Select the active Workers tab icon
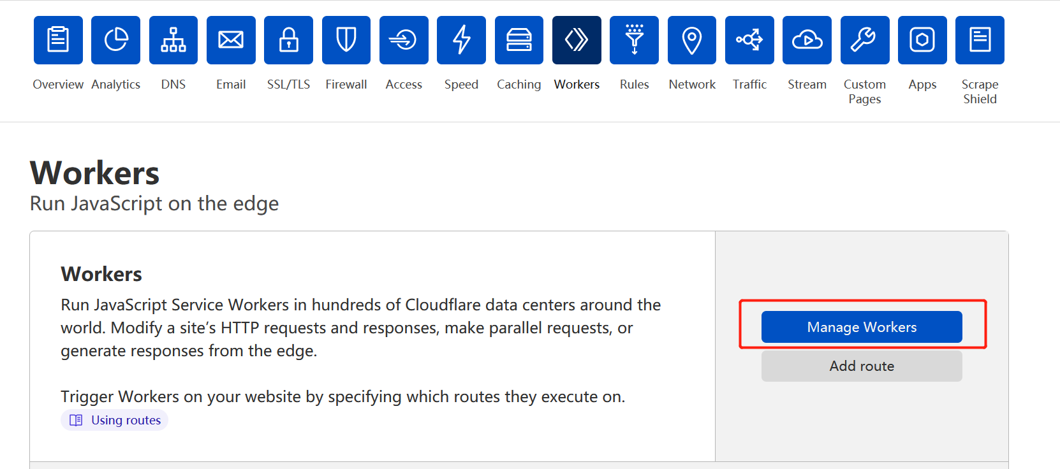Viewport: 1060px width, 469px height. pyautogui.click(x=577, y=40)
